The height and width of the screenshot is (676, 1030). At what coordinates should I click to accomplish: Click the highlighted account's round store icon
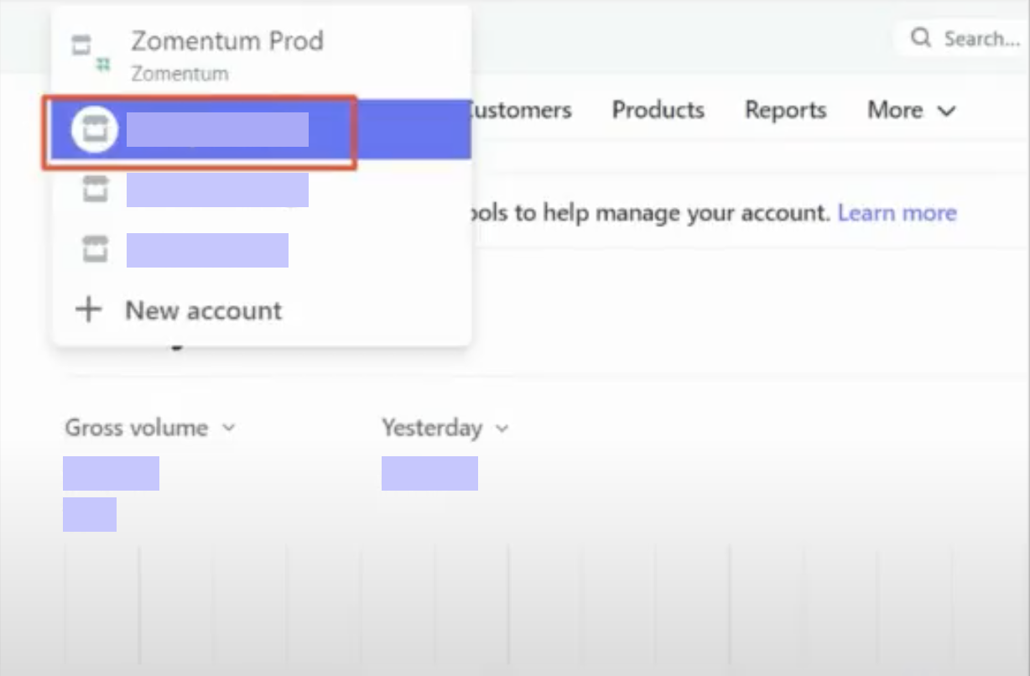point(94,130)
